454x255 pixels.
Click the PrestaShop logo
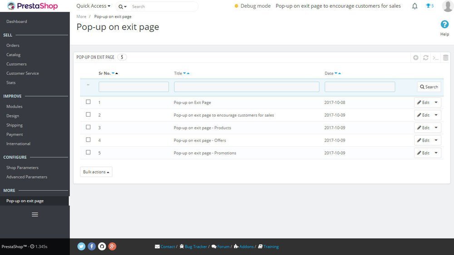point(32,6)
